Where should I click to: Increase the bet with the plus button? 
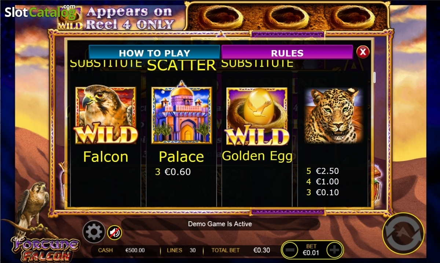click(x=334, y=250)
